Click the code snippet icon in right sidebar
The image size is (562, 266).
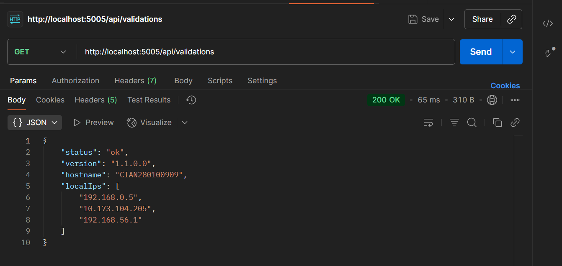(548, 23)
